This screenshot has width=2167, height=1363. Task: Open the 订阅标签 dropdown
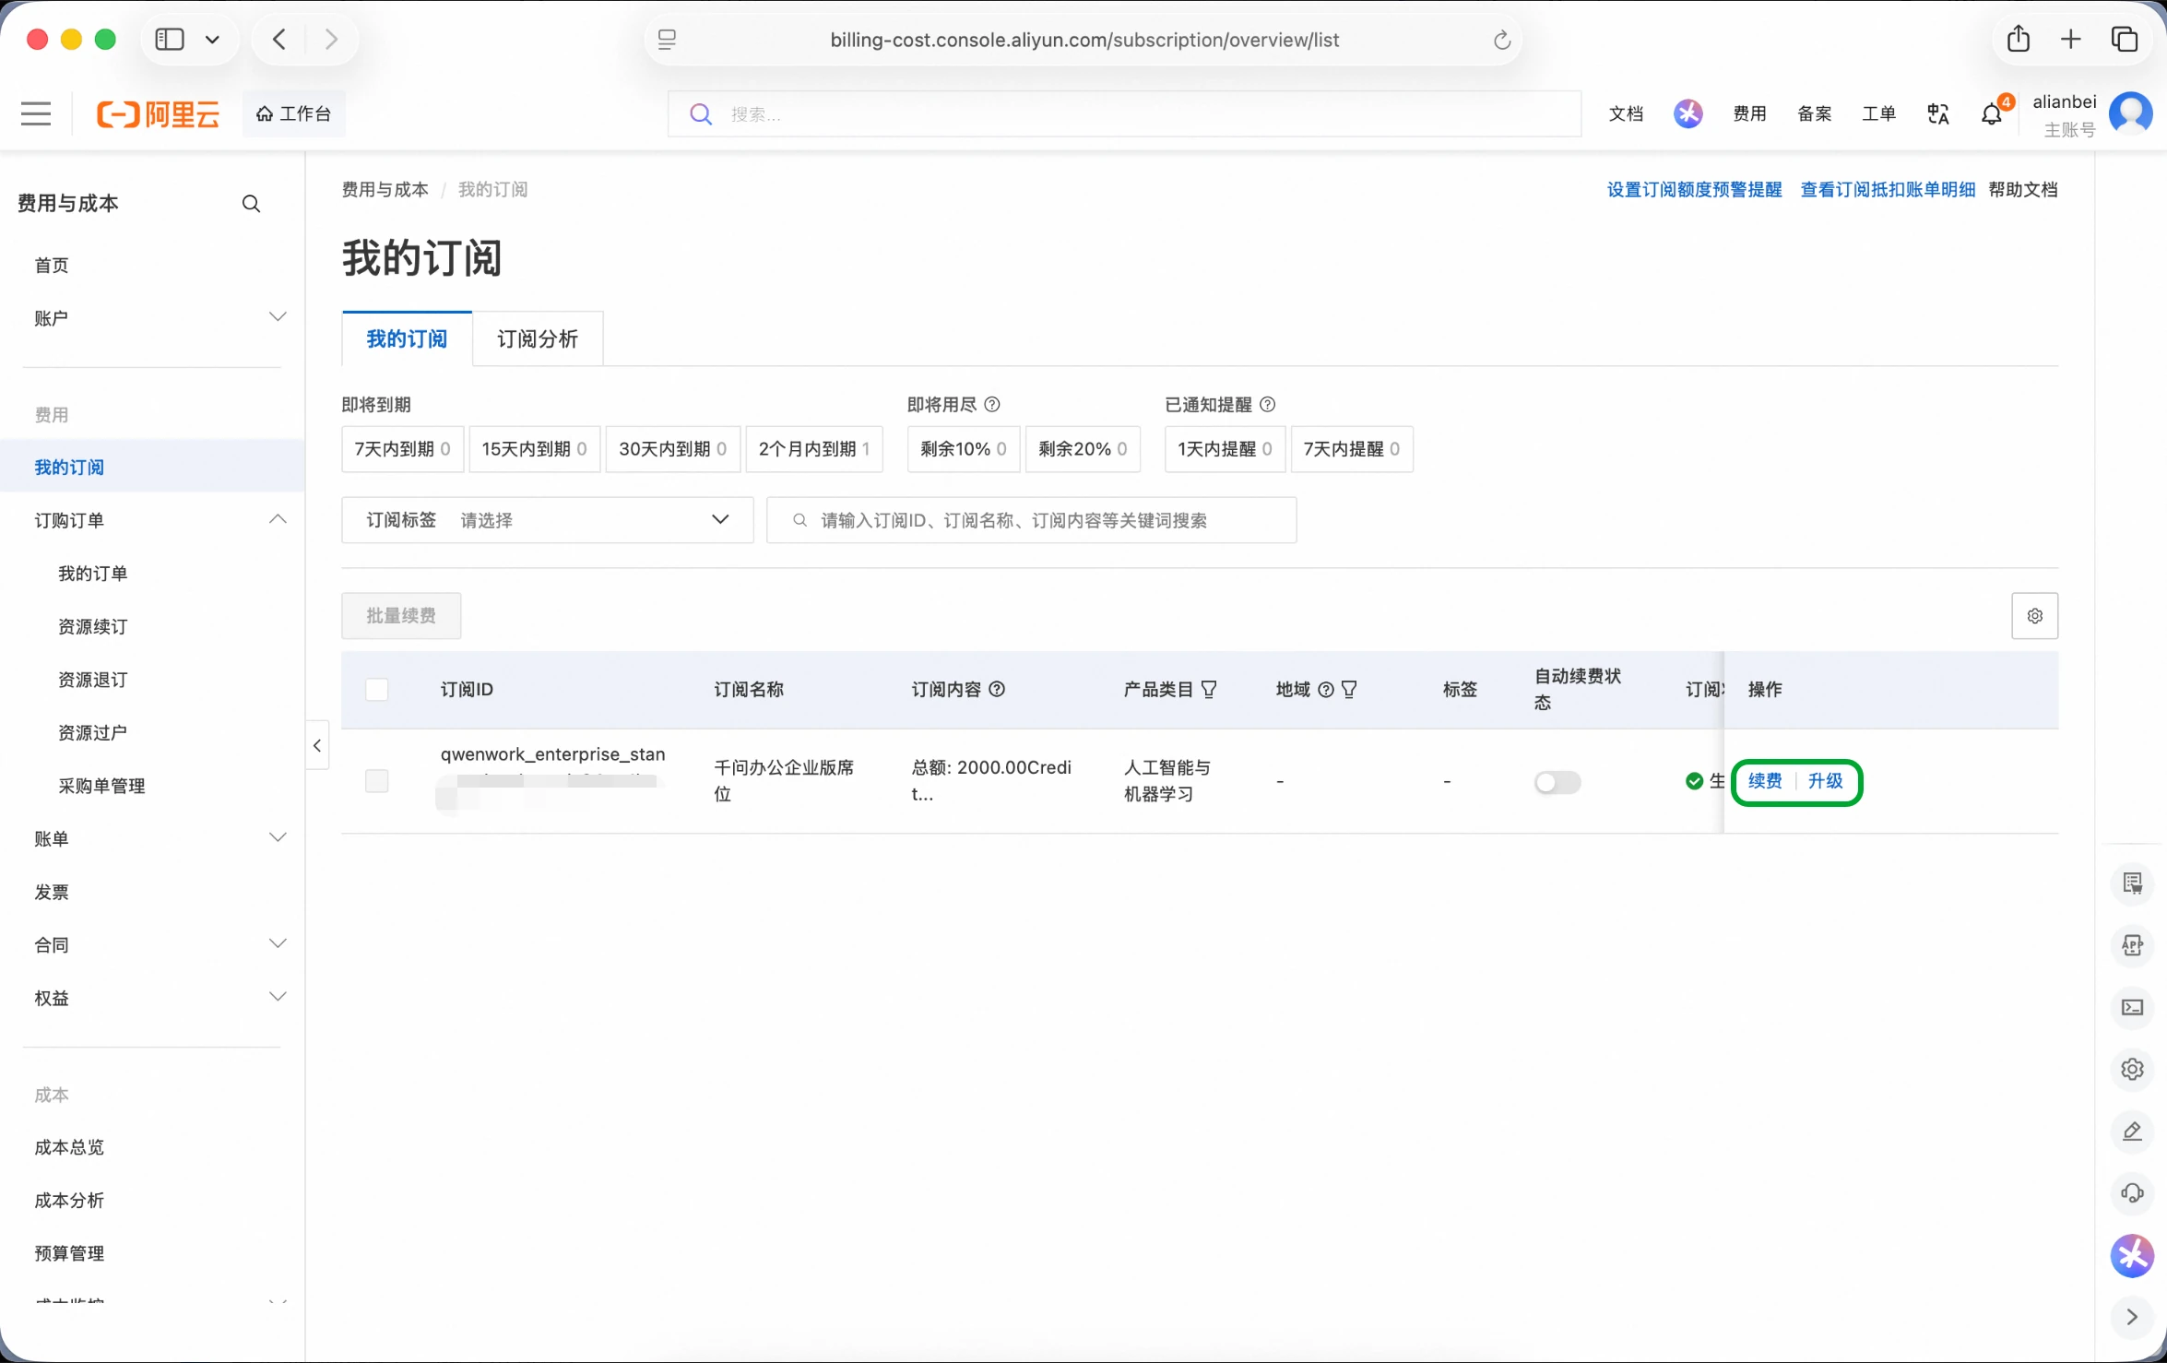[x=548, y=520]
